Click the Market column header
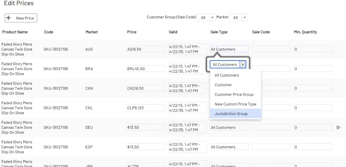Image resolution: width=346 pixels, height=167 pixels. [92, 32]
